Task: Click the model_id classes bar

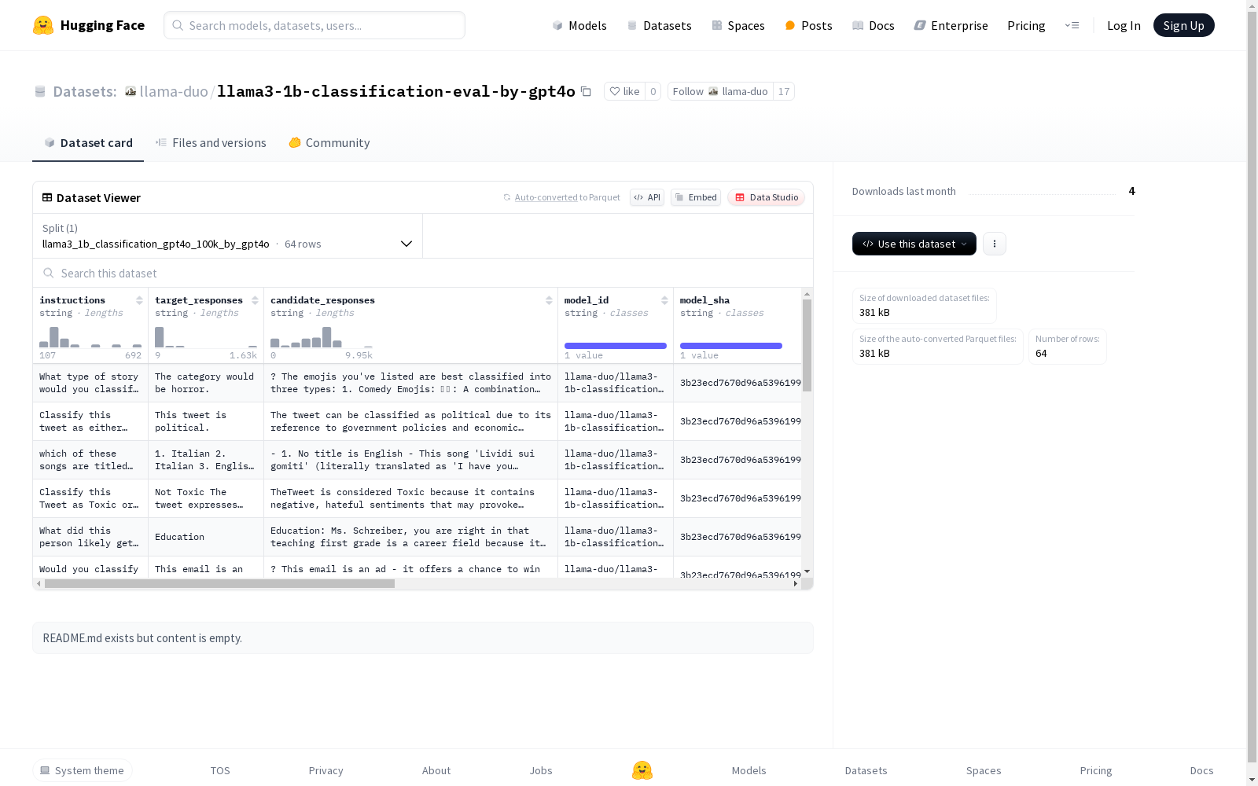Action: pyautogui.click(x=616, y=346)
